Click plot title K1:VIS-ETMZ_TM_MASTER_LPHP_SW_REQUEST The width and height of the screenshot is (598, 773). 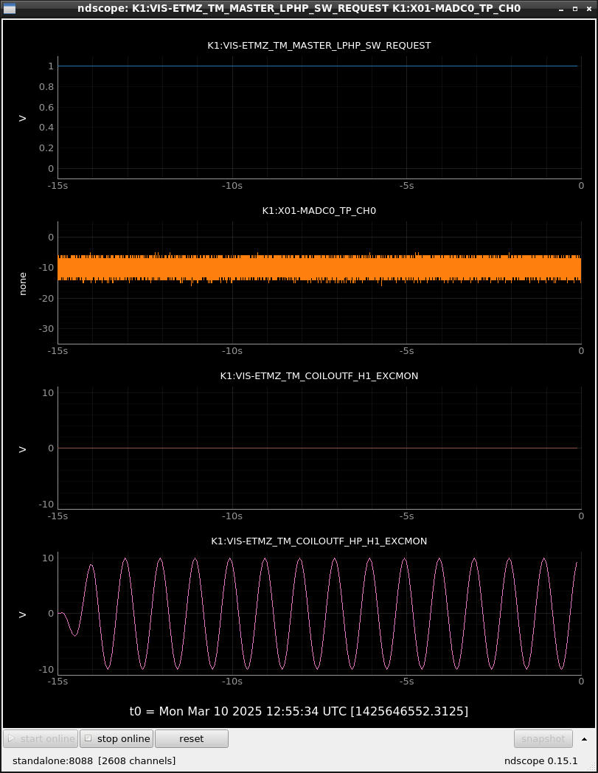[319, 45]
